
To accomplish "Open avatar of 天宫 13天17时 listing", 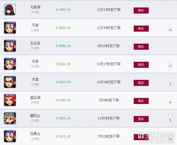I will [10, 64].
